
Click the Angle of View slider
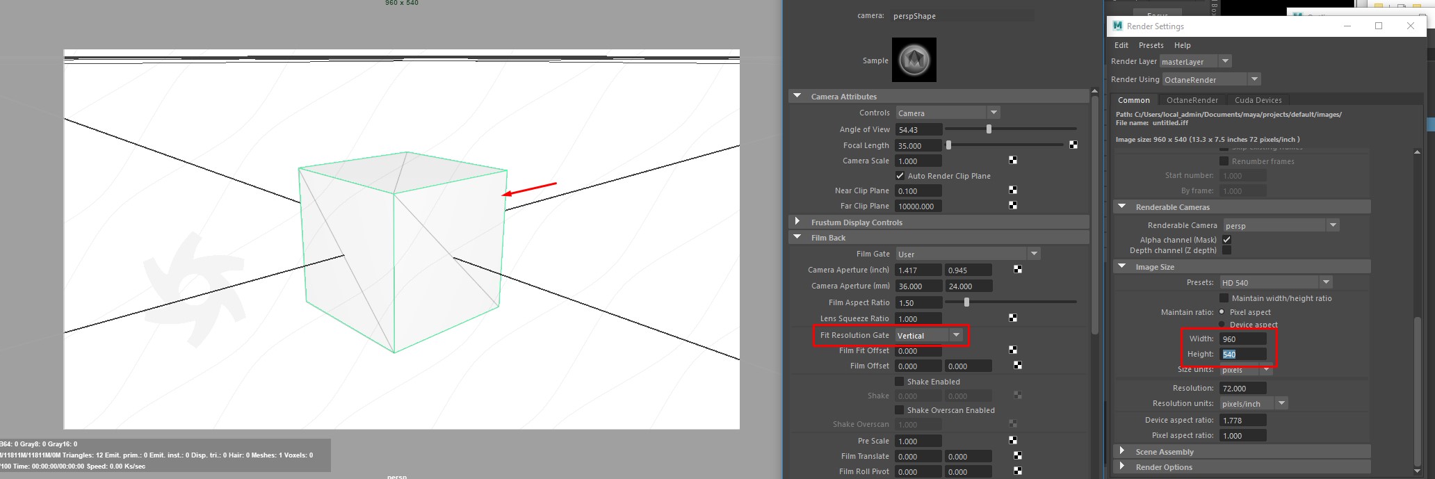1011,129
